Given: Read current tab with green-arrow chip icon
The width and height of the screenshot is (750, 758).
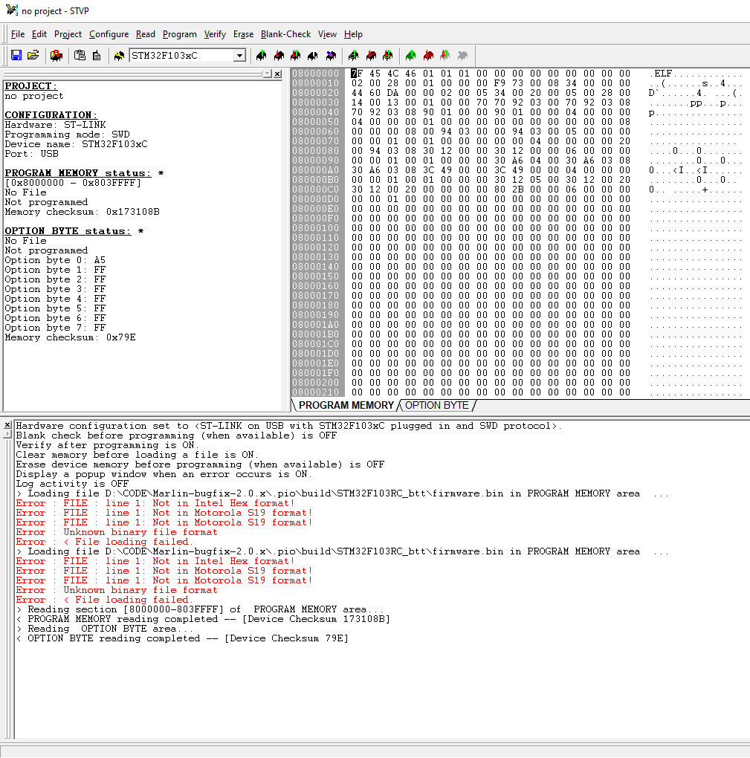Looking at the screenshot, I should [262, 56].
